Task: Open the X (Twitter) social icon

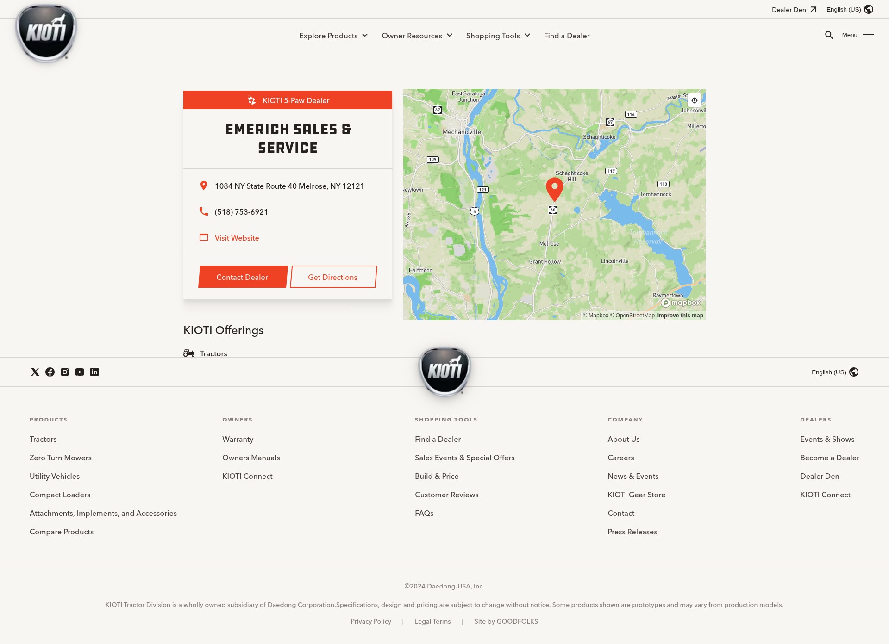Action: coord(35,372)
